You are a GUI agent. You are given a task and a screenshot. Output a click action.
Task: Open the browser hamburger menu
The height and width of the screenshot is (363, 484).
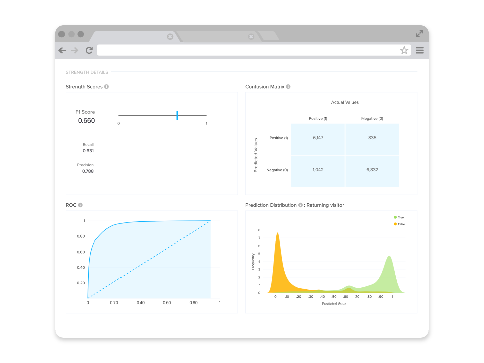coord(420,50)
